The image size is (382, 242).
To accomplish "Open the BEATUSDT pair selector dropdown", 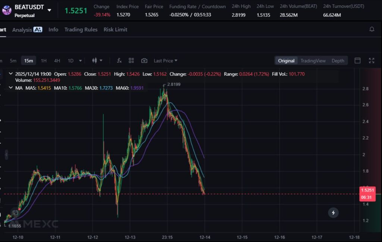I will [x=49, y=10].
